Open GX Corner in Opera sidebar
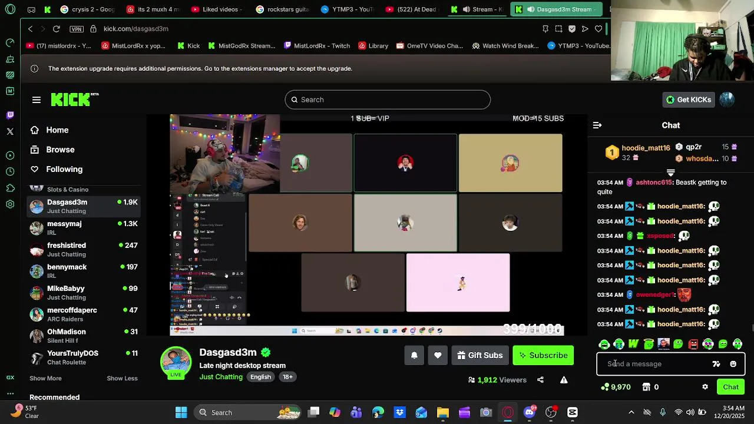The height and width of the screenshot is (424, 754). [x=10, y=377]
